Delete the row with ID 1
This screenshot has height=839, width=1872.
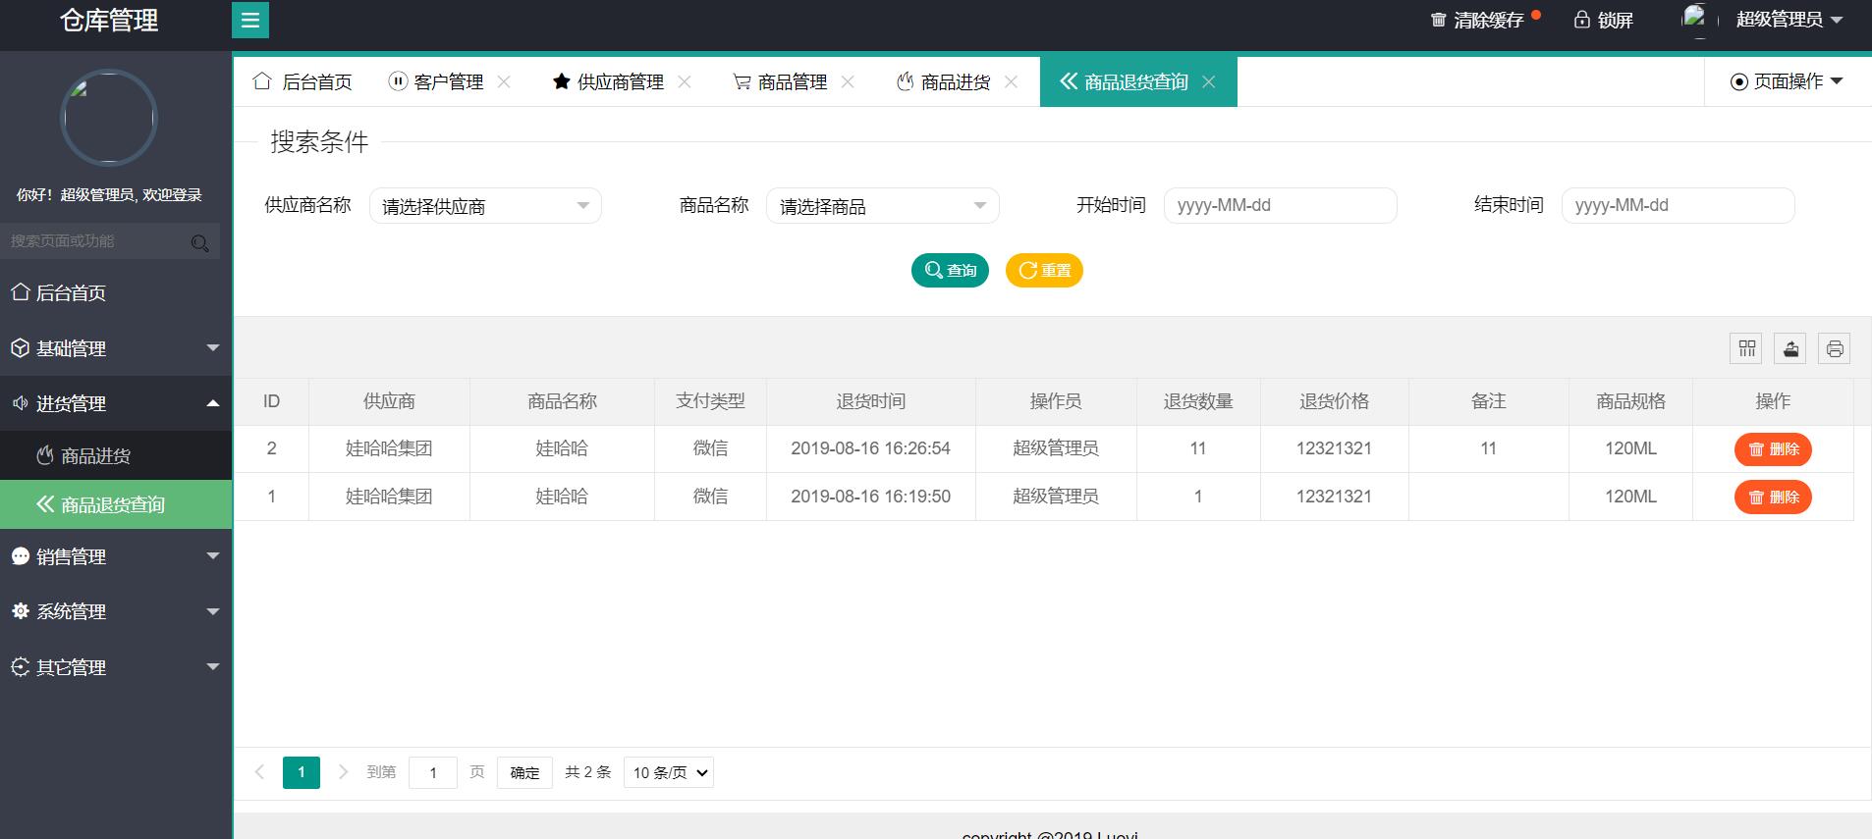tap(1773, 498)
